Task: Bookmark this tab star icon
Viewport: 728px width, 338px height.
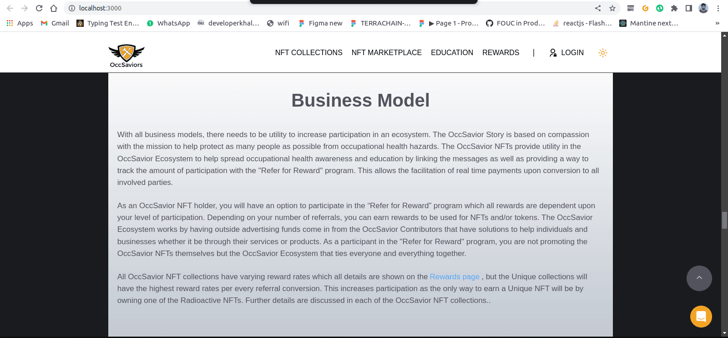Action: (612, 8)
